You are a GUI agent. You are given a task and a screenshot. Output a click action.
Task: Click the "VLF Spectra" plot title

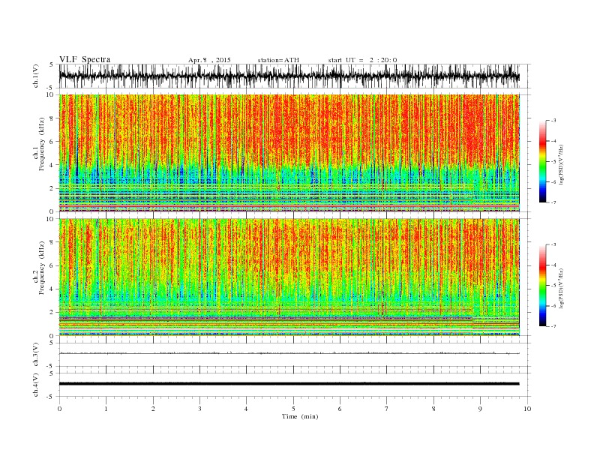[x=85, y=59]
